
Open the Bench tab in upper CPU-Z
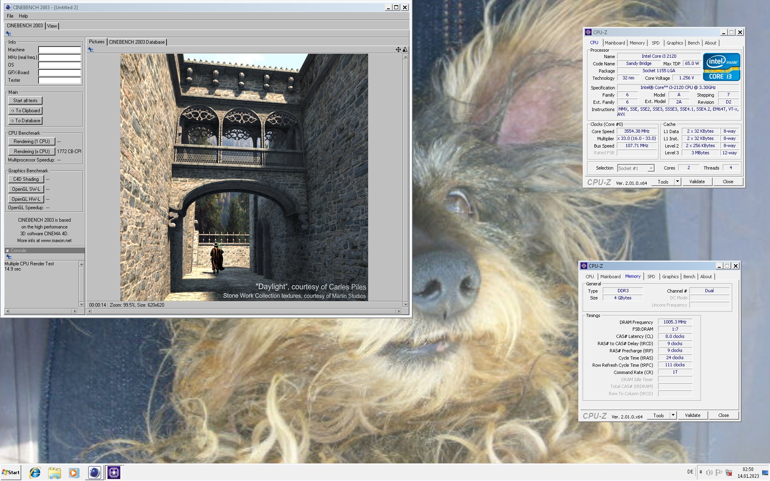(694, 43)
